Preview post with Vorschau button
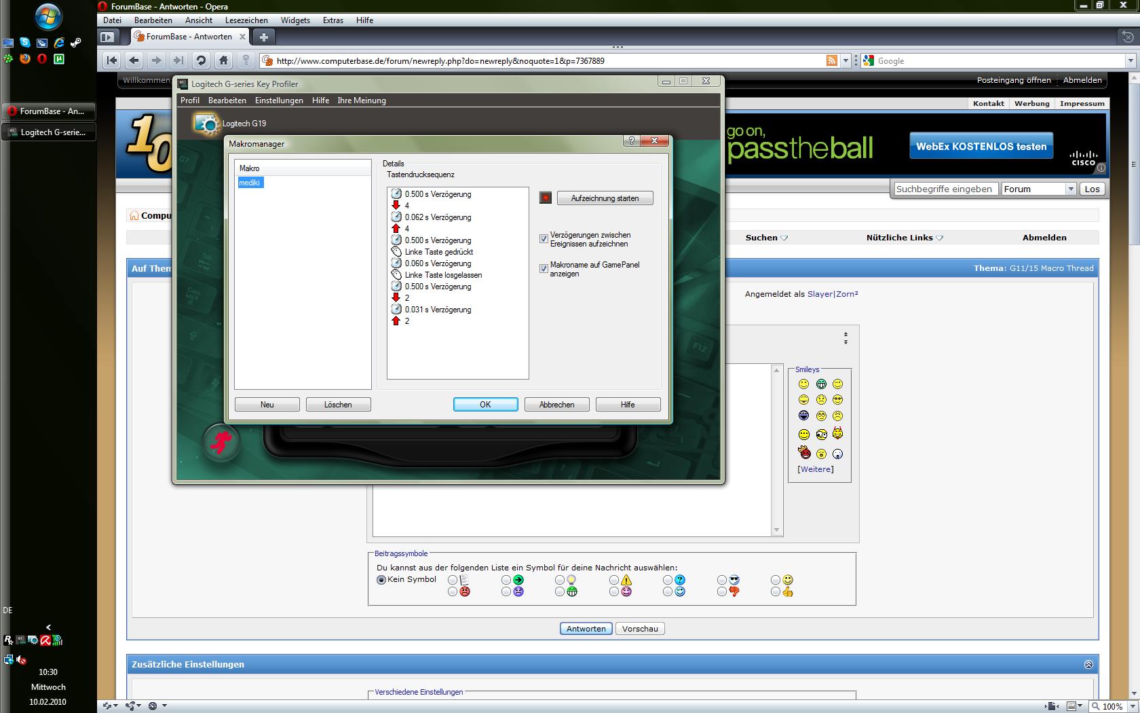The width and height of the screenshot is (1140, 713). point(640,629)
